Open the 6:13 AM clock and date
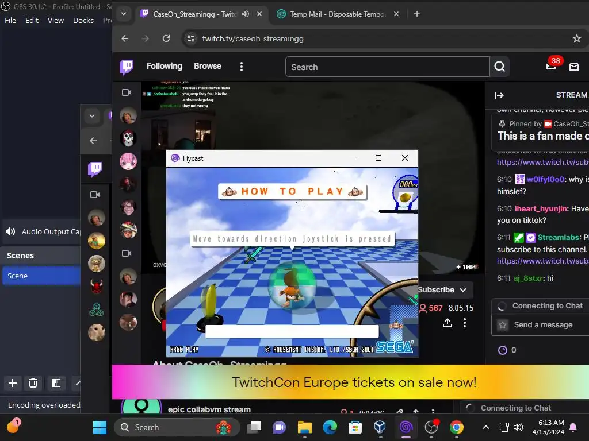This screenshot has height=441, width=589. [548, 427]
